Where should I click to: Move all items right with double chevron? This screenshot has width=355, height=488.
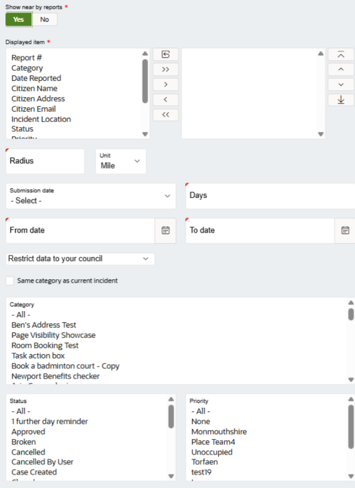click(166, 69)
